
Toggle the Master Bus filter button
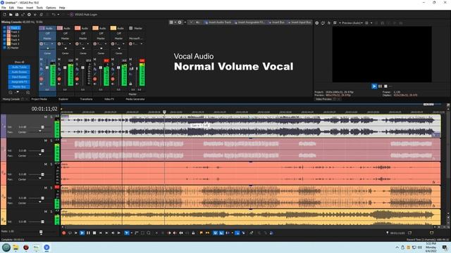coord(19,86)
